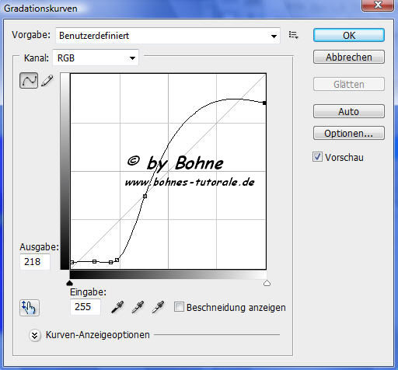The width and height of the screenshot is (398, 370).
Task: Select the pencil draw-curve tool
Action: (47, 81)
